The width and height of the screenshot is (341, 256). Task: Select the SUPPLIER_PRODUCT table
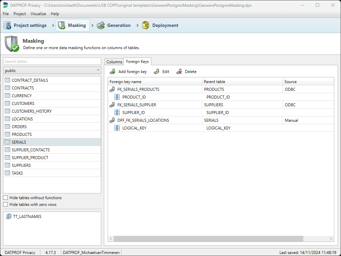pyautogui.click(x=30, y=158)
